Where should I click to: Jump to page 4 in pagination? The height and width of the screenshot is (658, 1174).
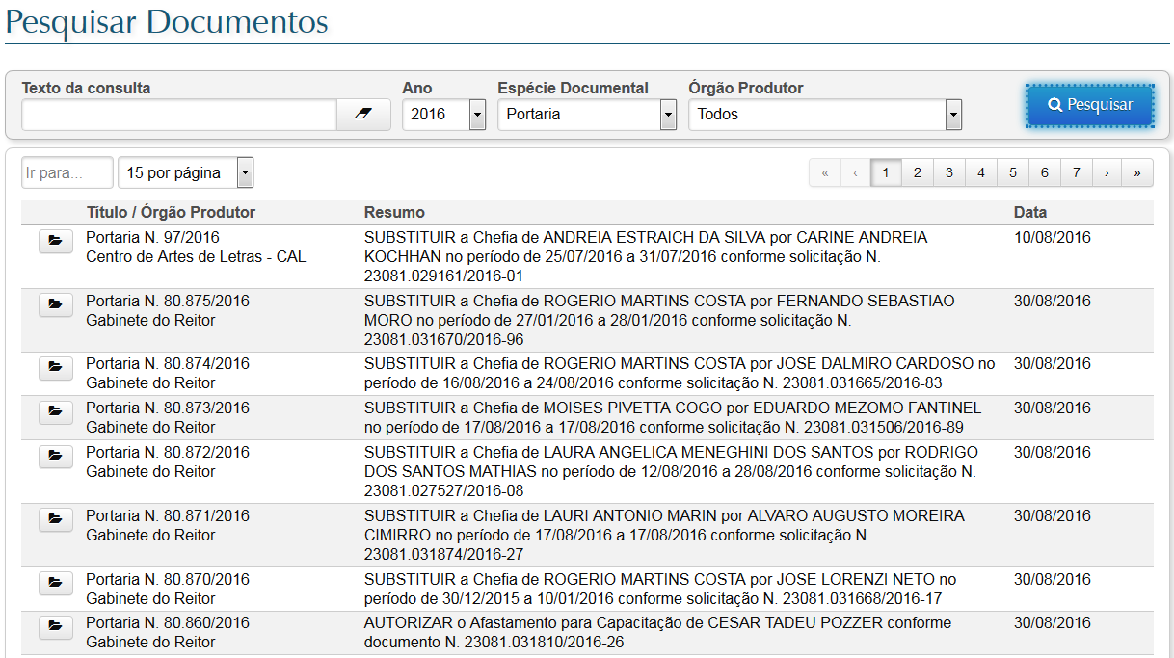point(981,173)
